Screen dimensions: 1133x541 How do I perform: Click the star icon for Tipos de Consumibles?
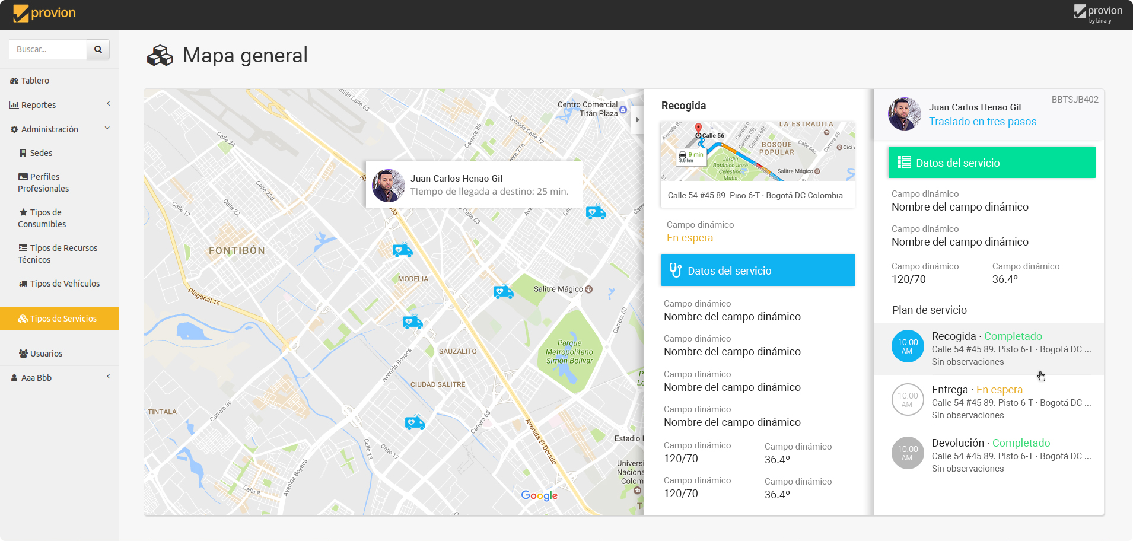tap(23, 212)
